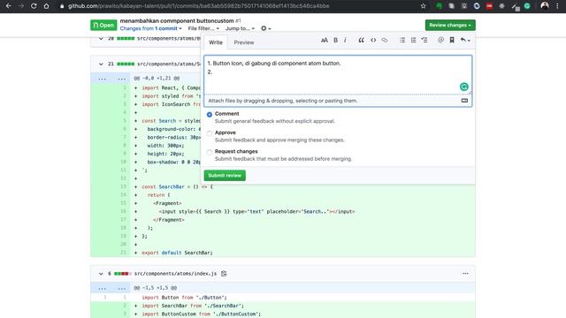
Task: Go forward in the browser
Action: point(21,6)
